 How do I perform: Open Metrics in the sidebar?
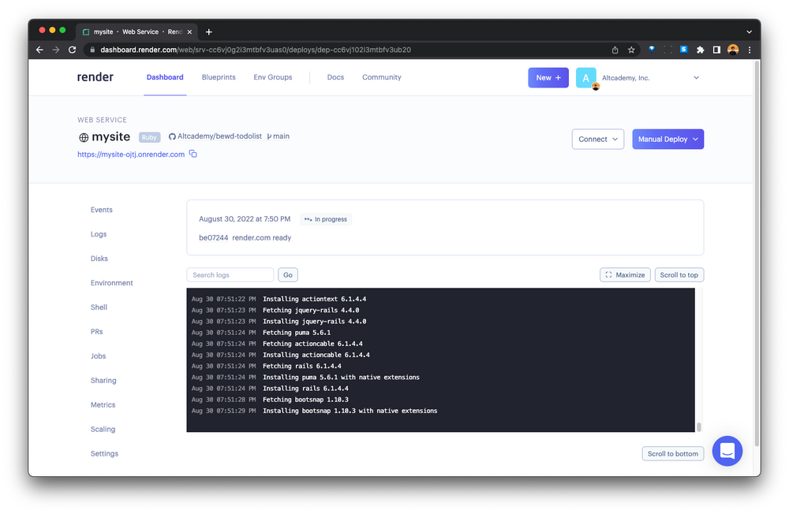click(103, 405)
